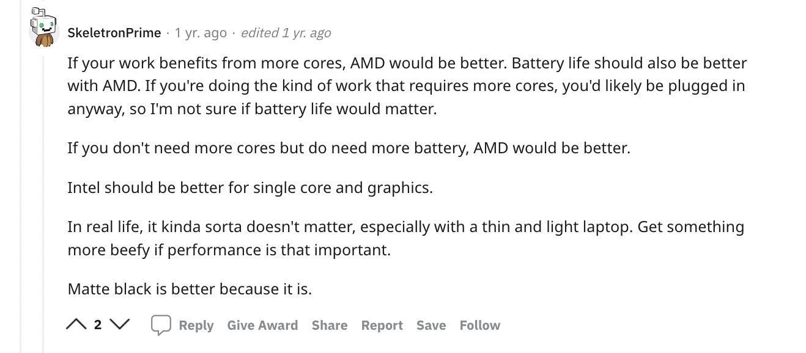The height and width of the screenshot is (353, 806).
Task: Click the 'edited 1 yr. ago' label
Action: [287, 33]
